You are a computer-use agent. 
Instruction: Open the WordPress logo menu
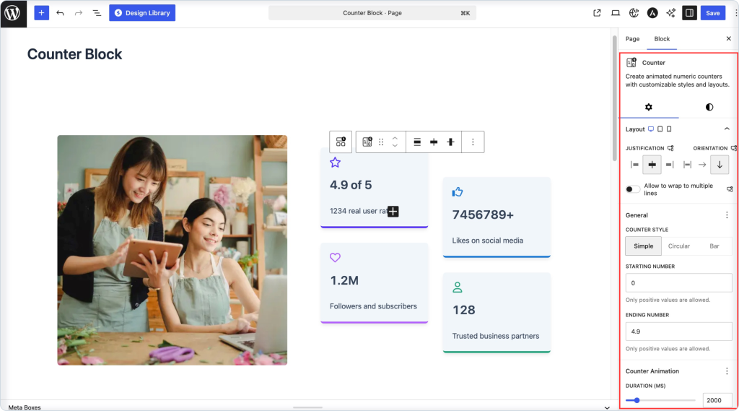[x=13, y=13]
